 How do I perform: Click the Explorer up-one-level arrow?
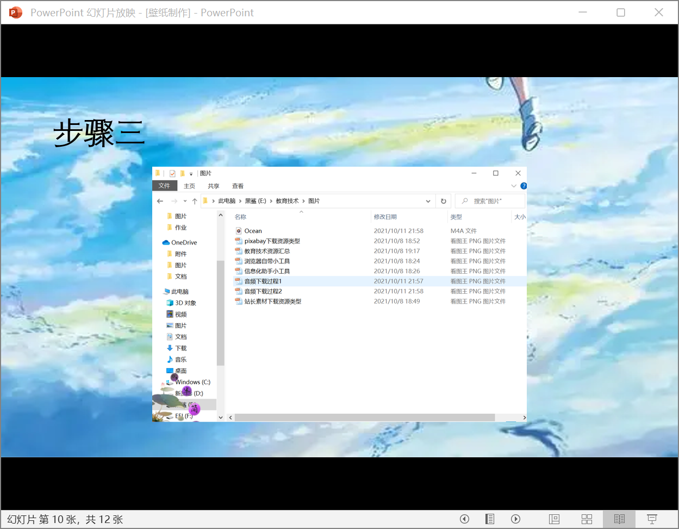(195, 201)
